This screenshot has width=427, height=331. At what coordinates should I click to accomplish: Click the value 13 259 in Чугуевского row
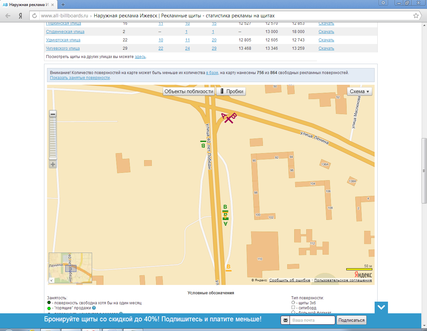pos(298,48)
